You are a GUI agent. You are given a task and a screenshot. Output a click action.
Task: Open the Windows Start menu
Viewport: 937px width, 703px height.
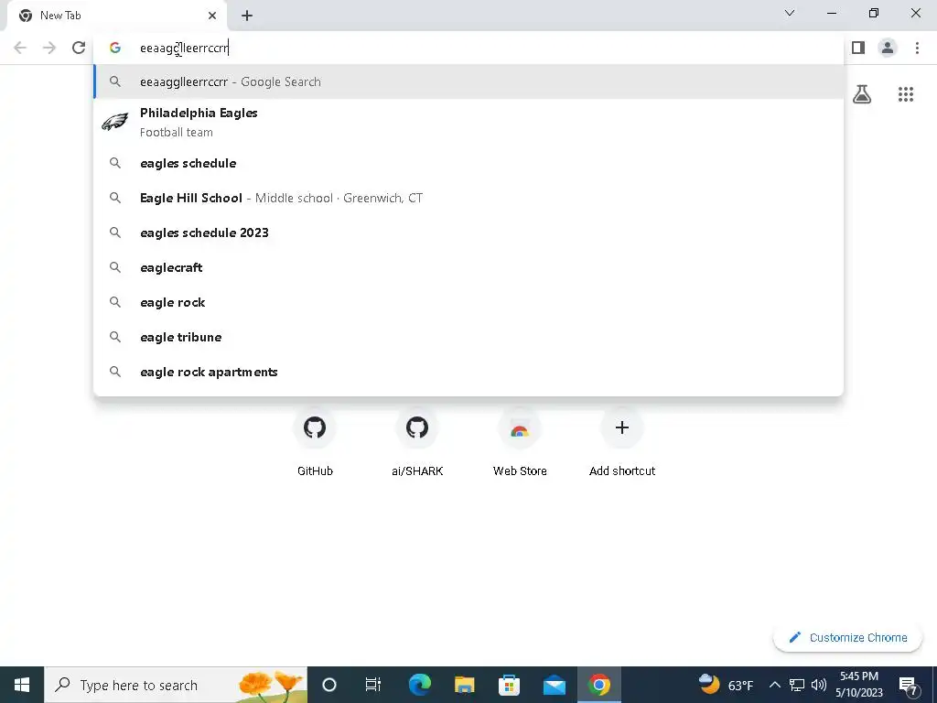pos(22,685)
